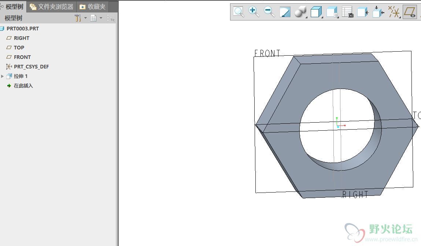Open dropdown arrow beside the hammer settings icon

pyautogui.click(x=86, y=18)
